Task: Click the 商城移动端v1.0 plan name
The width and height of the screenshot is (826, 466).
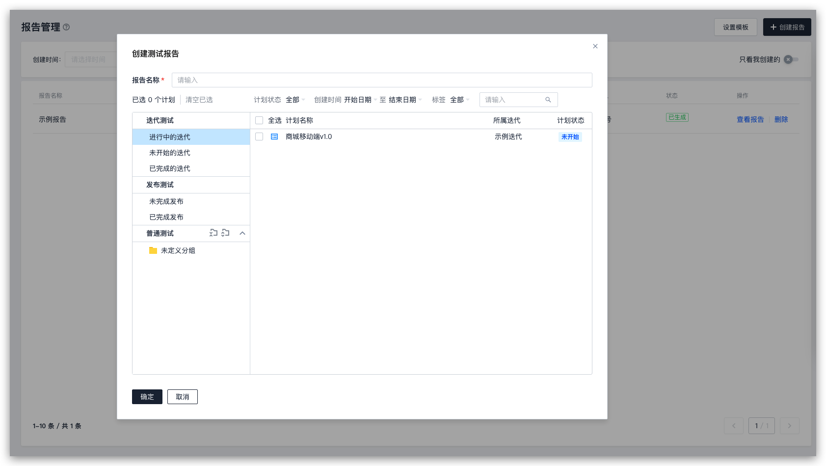Action: [x=309, y=137]
